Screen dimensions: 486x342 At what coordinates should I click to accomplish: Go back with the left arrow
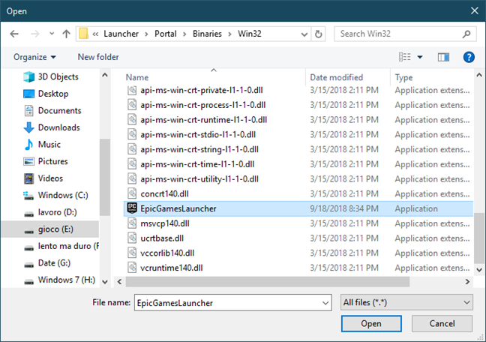pyautogui.click(x=14, y=34)
